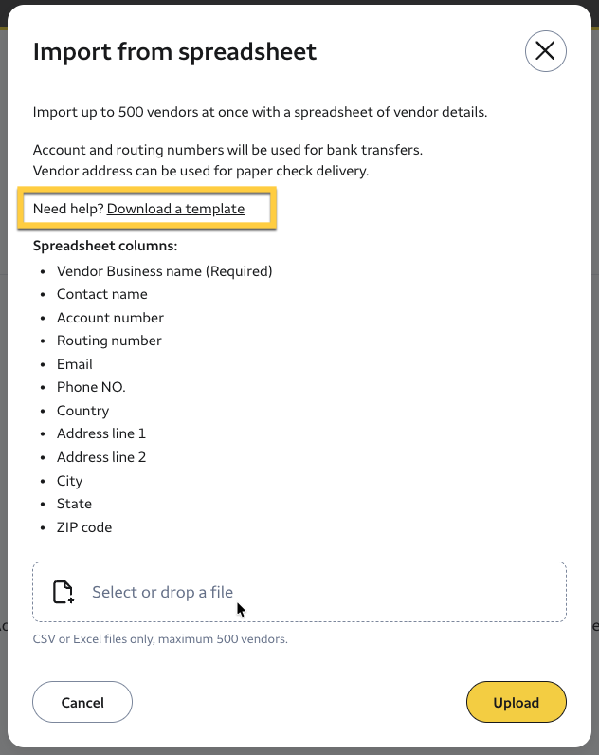Image resolution: width=599 pixels, height=755 pixels.
Task: Click the add-file icon in drop zone
Action: tap(63, 592)
